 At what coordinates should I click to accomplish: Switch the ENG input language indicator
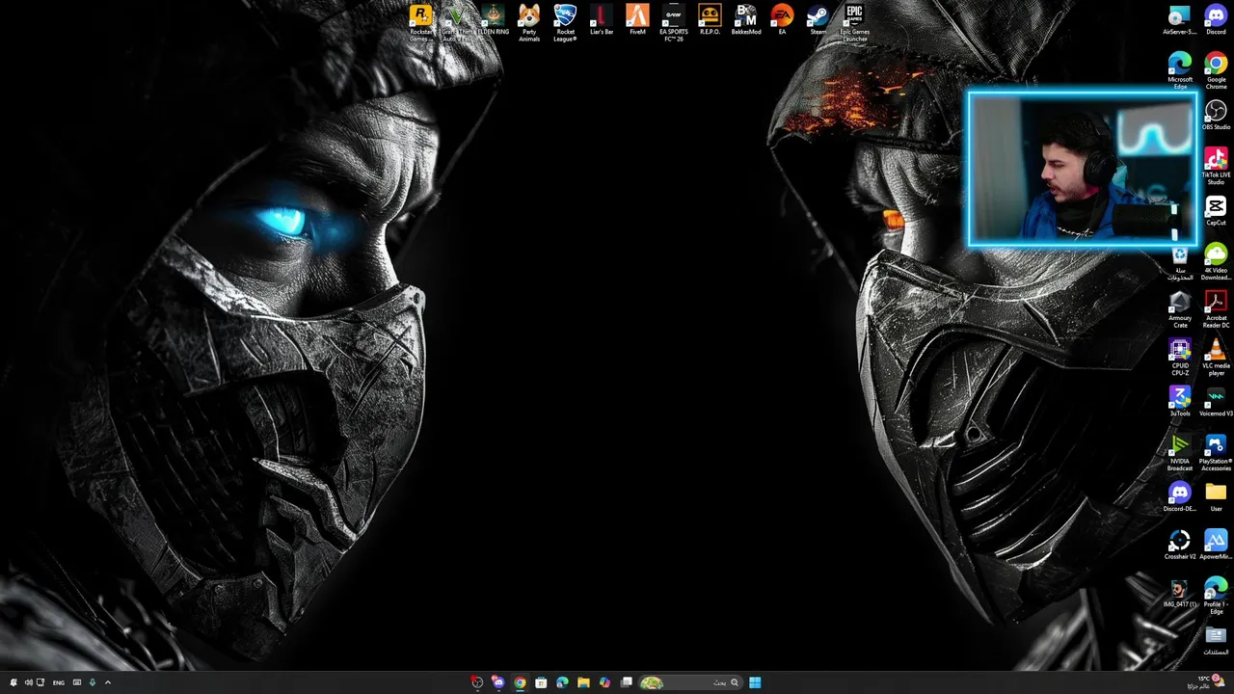tap(59, 682)
